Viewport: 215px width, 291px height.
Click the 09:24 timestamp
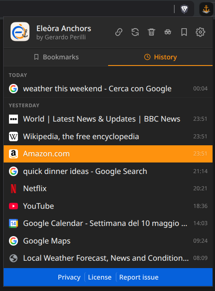coord(200,241)
